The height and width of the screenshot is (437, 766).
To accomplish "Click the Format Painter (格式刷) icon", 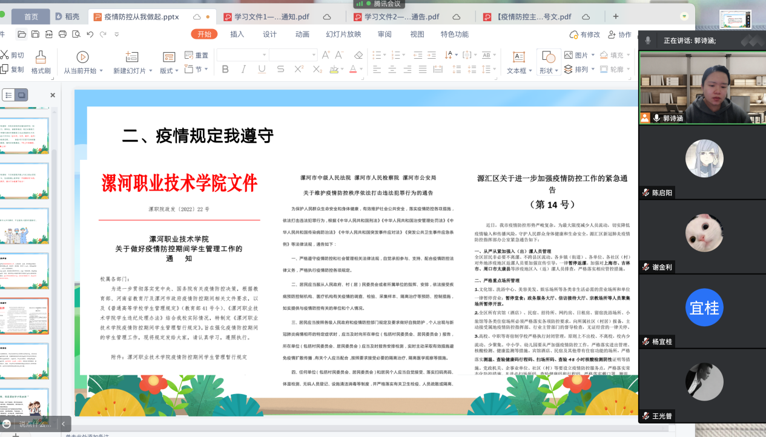I will pos(41,62).
